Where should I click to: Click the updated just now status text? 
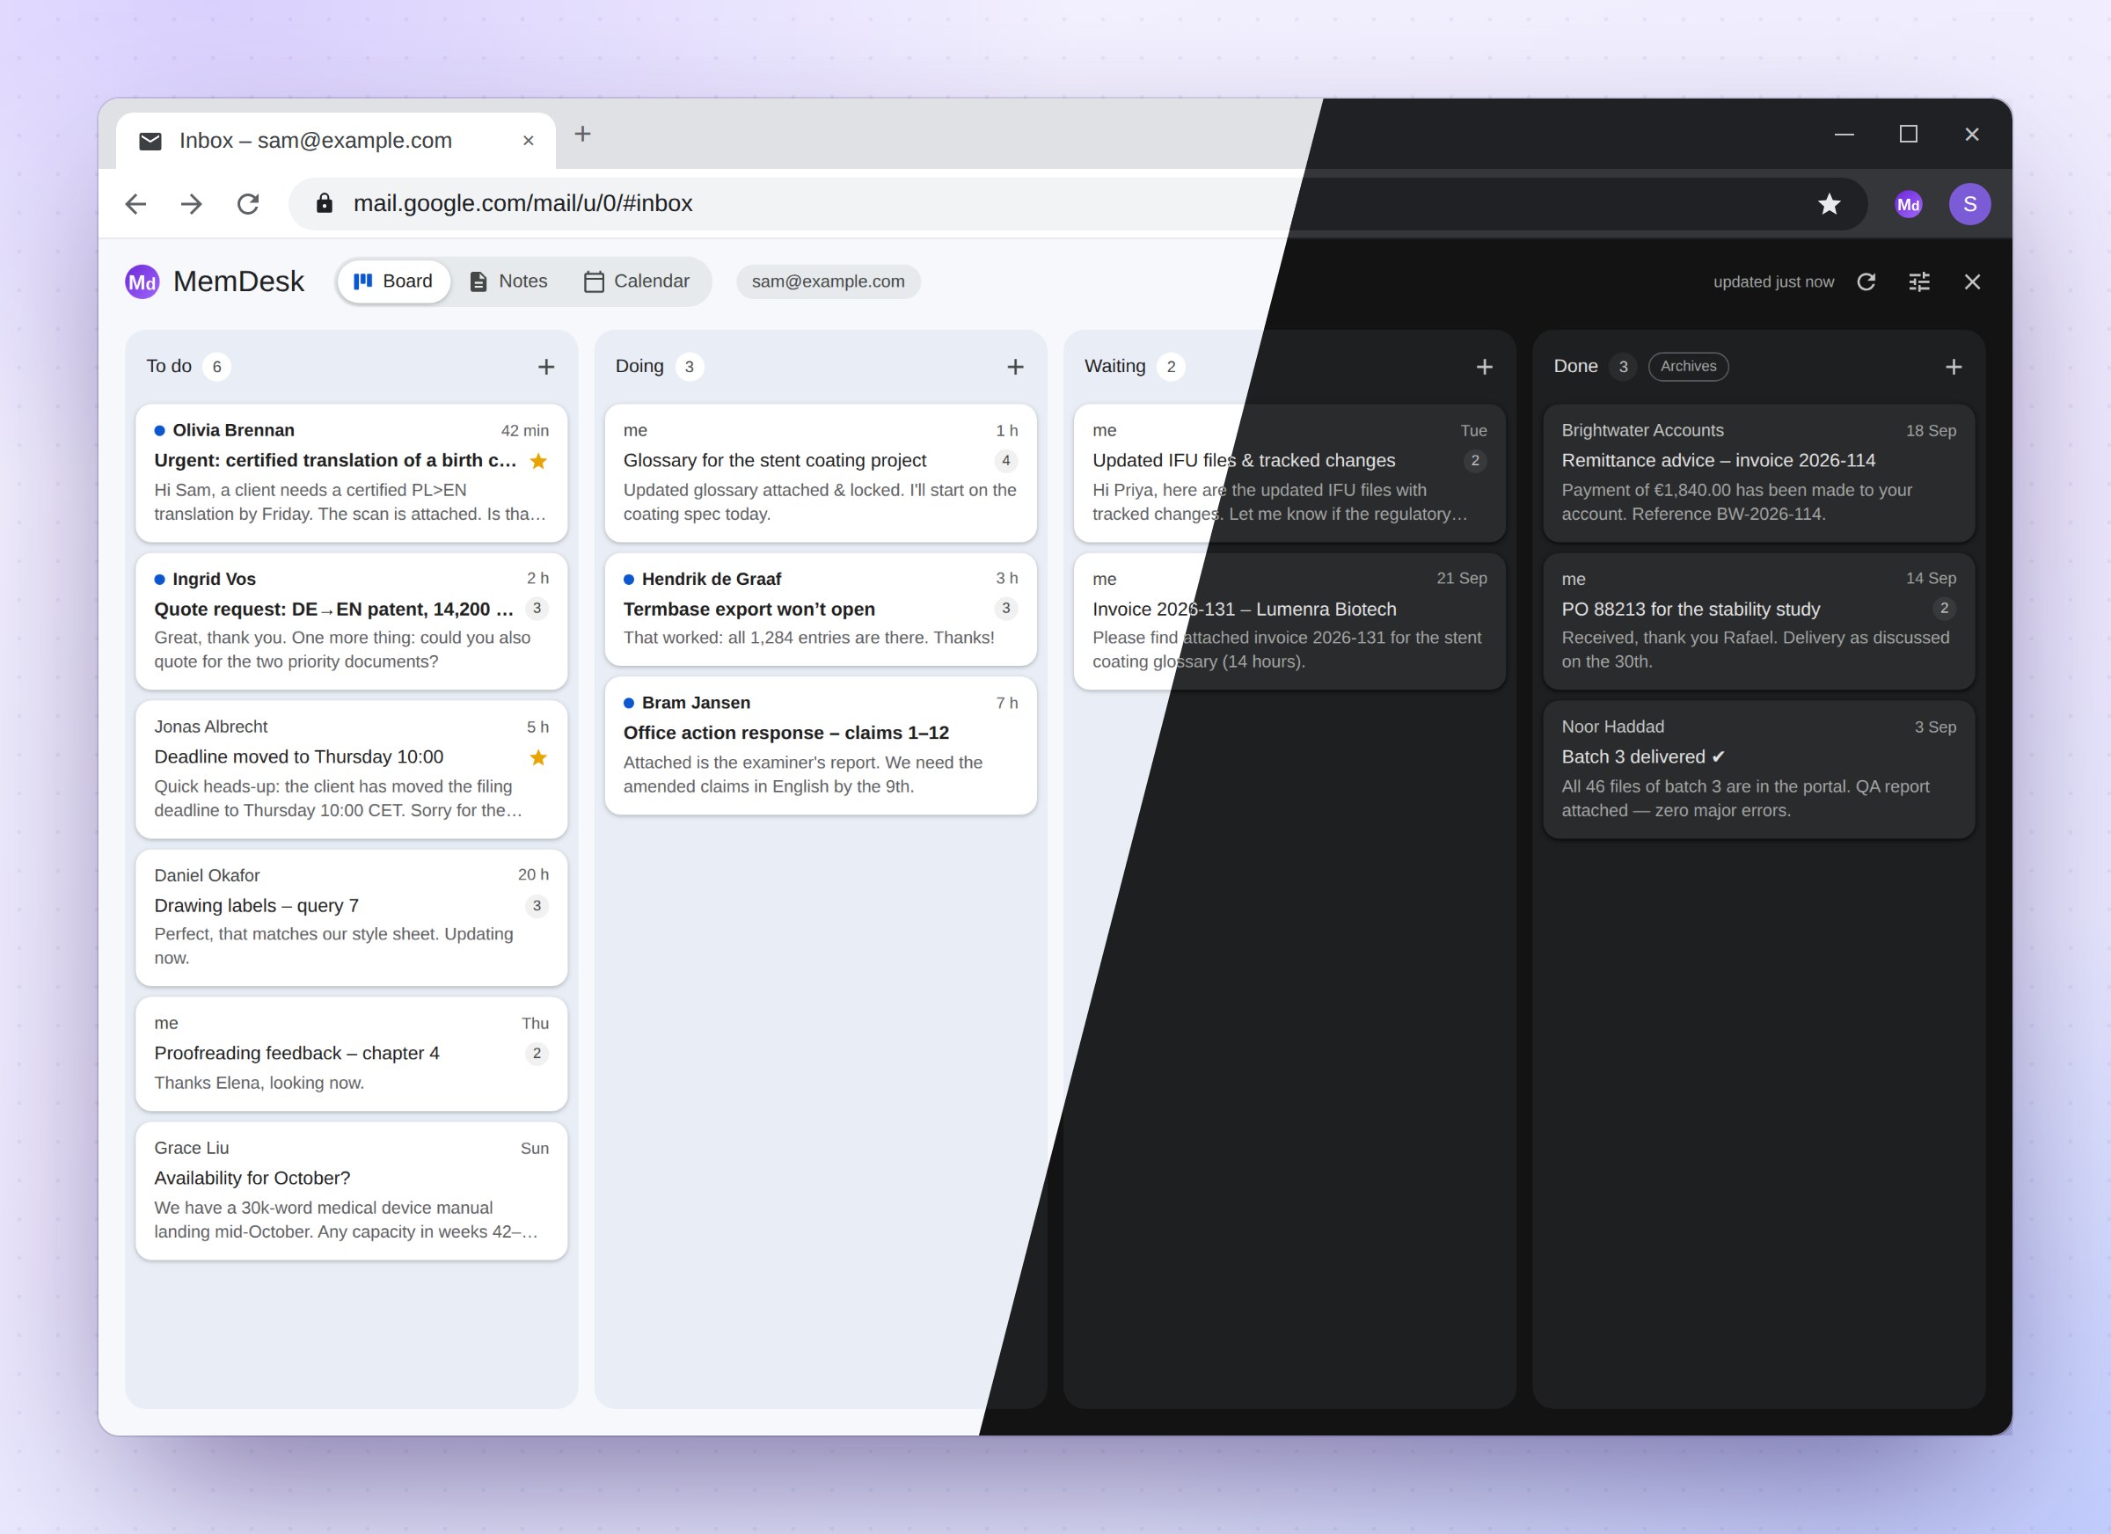click(x=1773, y=282)
